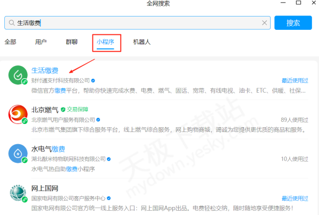Click verified badge next to 财付通支付科技有限公司

pyautogui.click(x=93, y=81)
